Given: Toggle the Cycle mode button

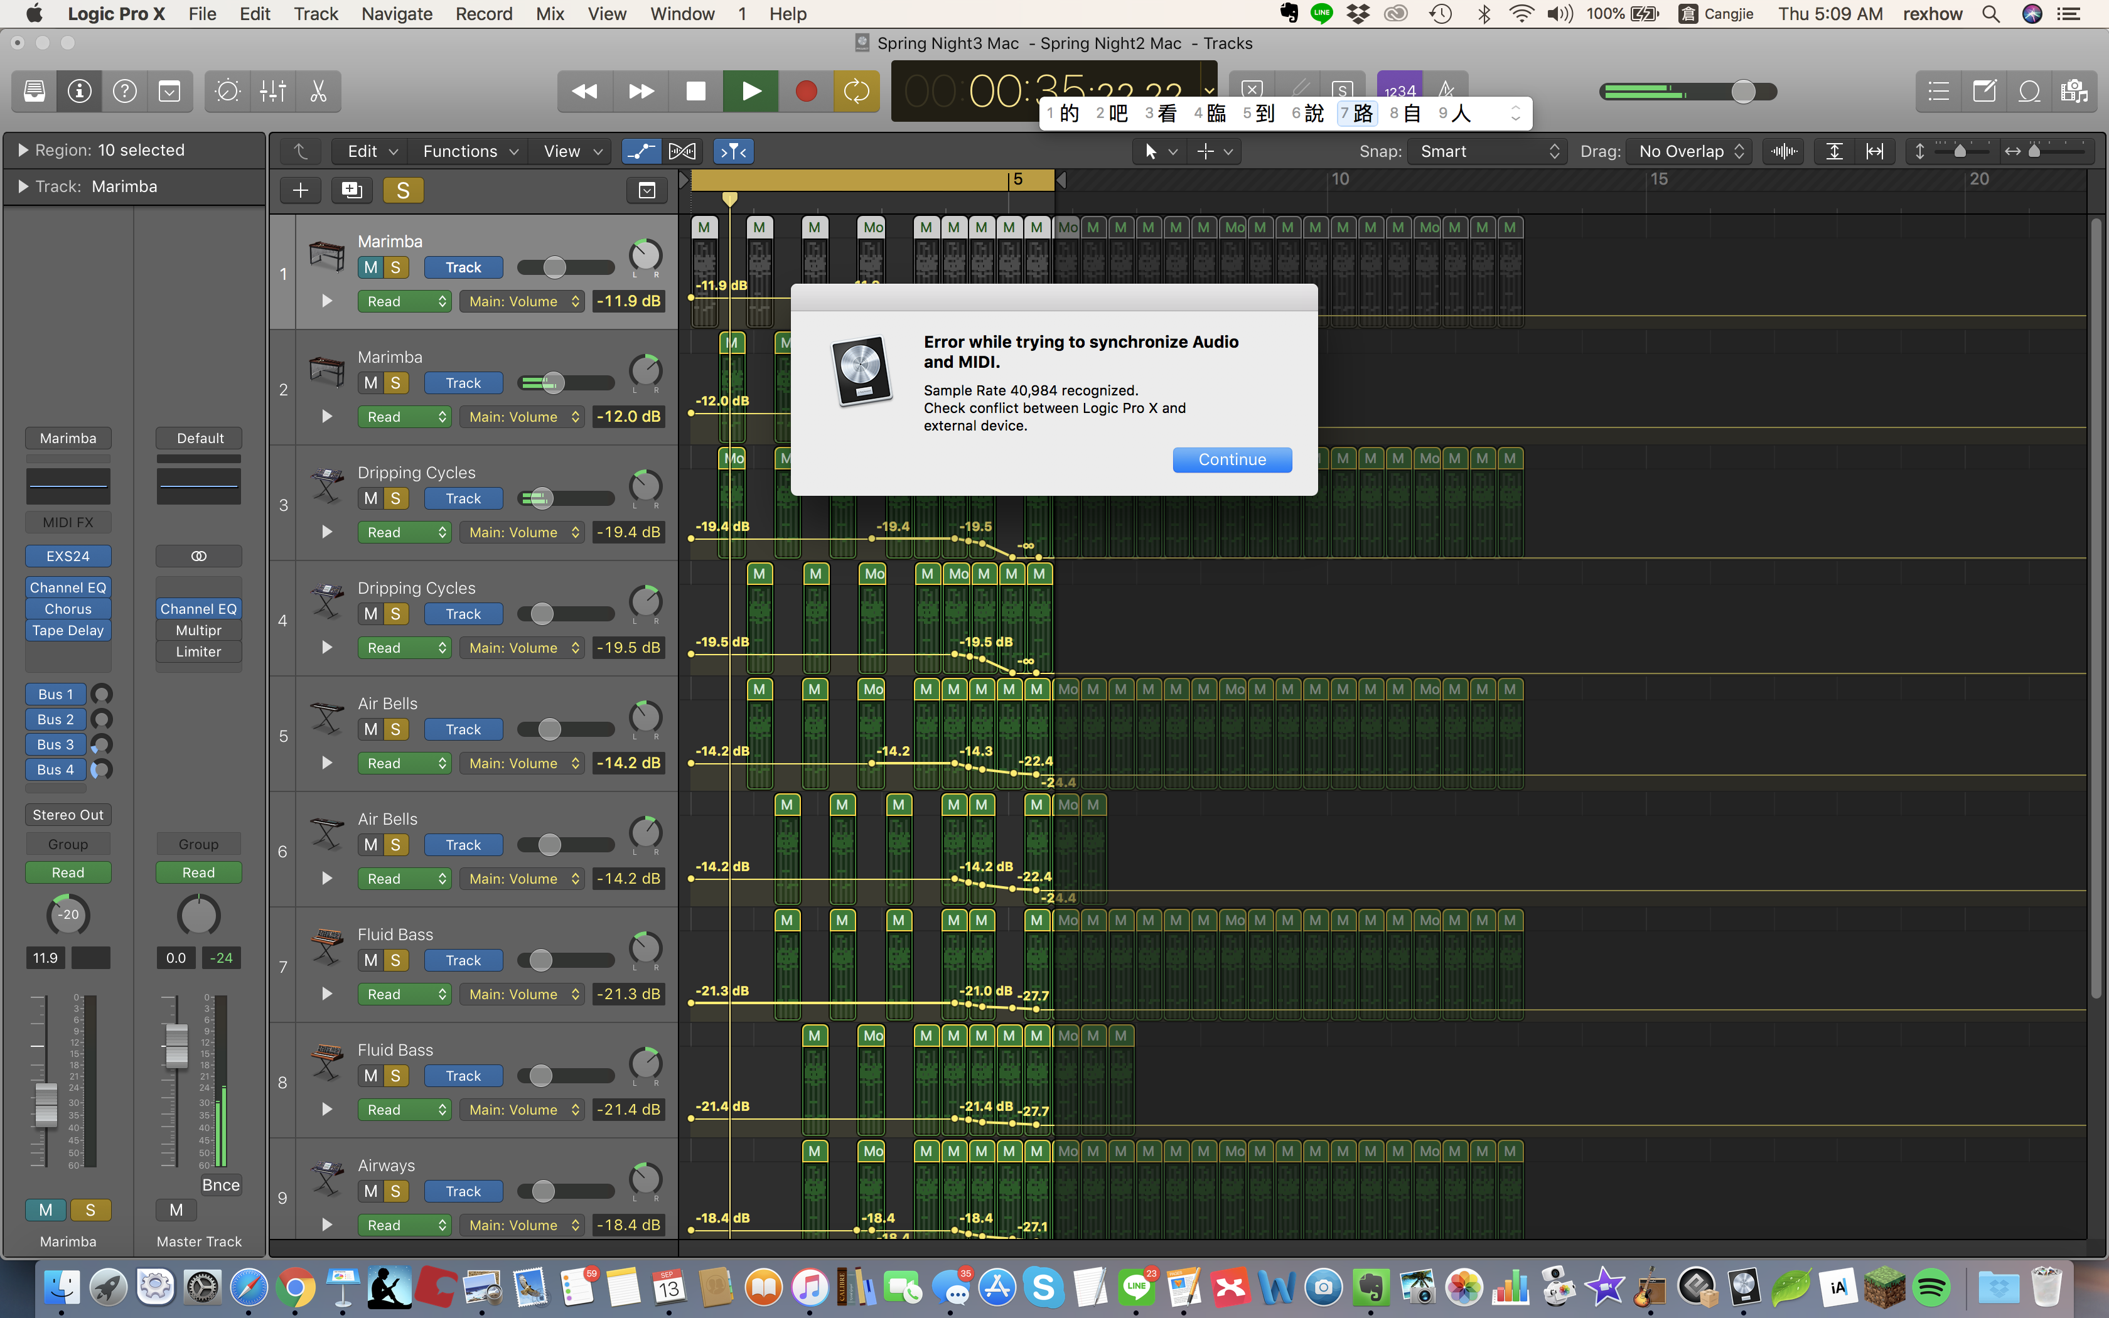Looking at the screenshot, I should click(x=856, y=92).
